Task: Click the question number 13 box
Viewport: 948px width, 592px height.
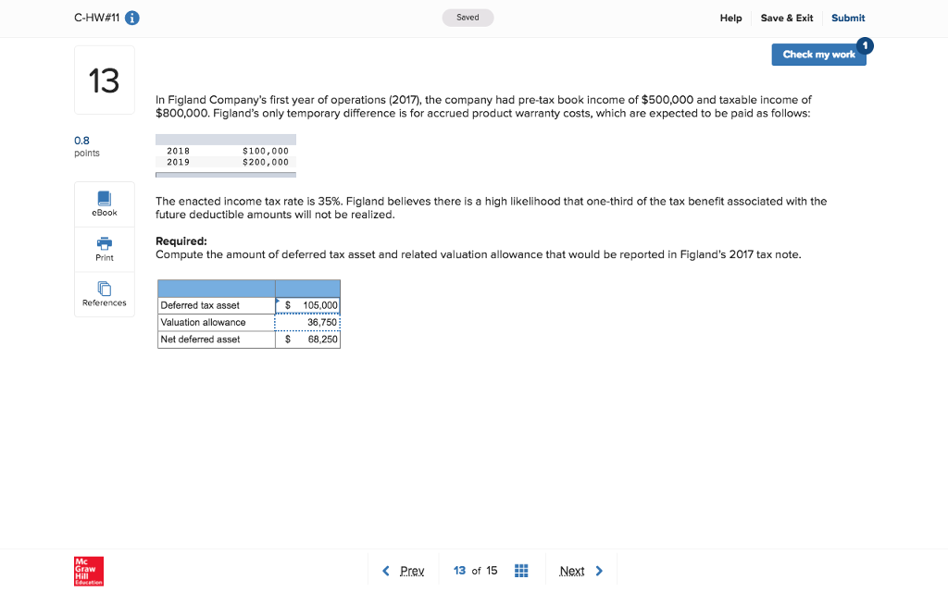Action: [x=104, y=80]
